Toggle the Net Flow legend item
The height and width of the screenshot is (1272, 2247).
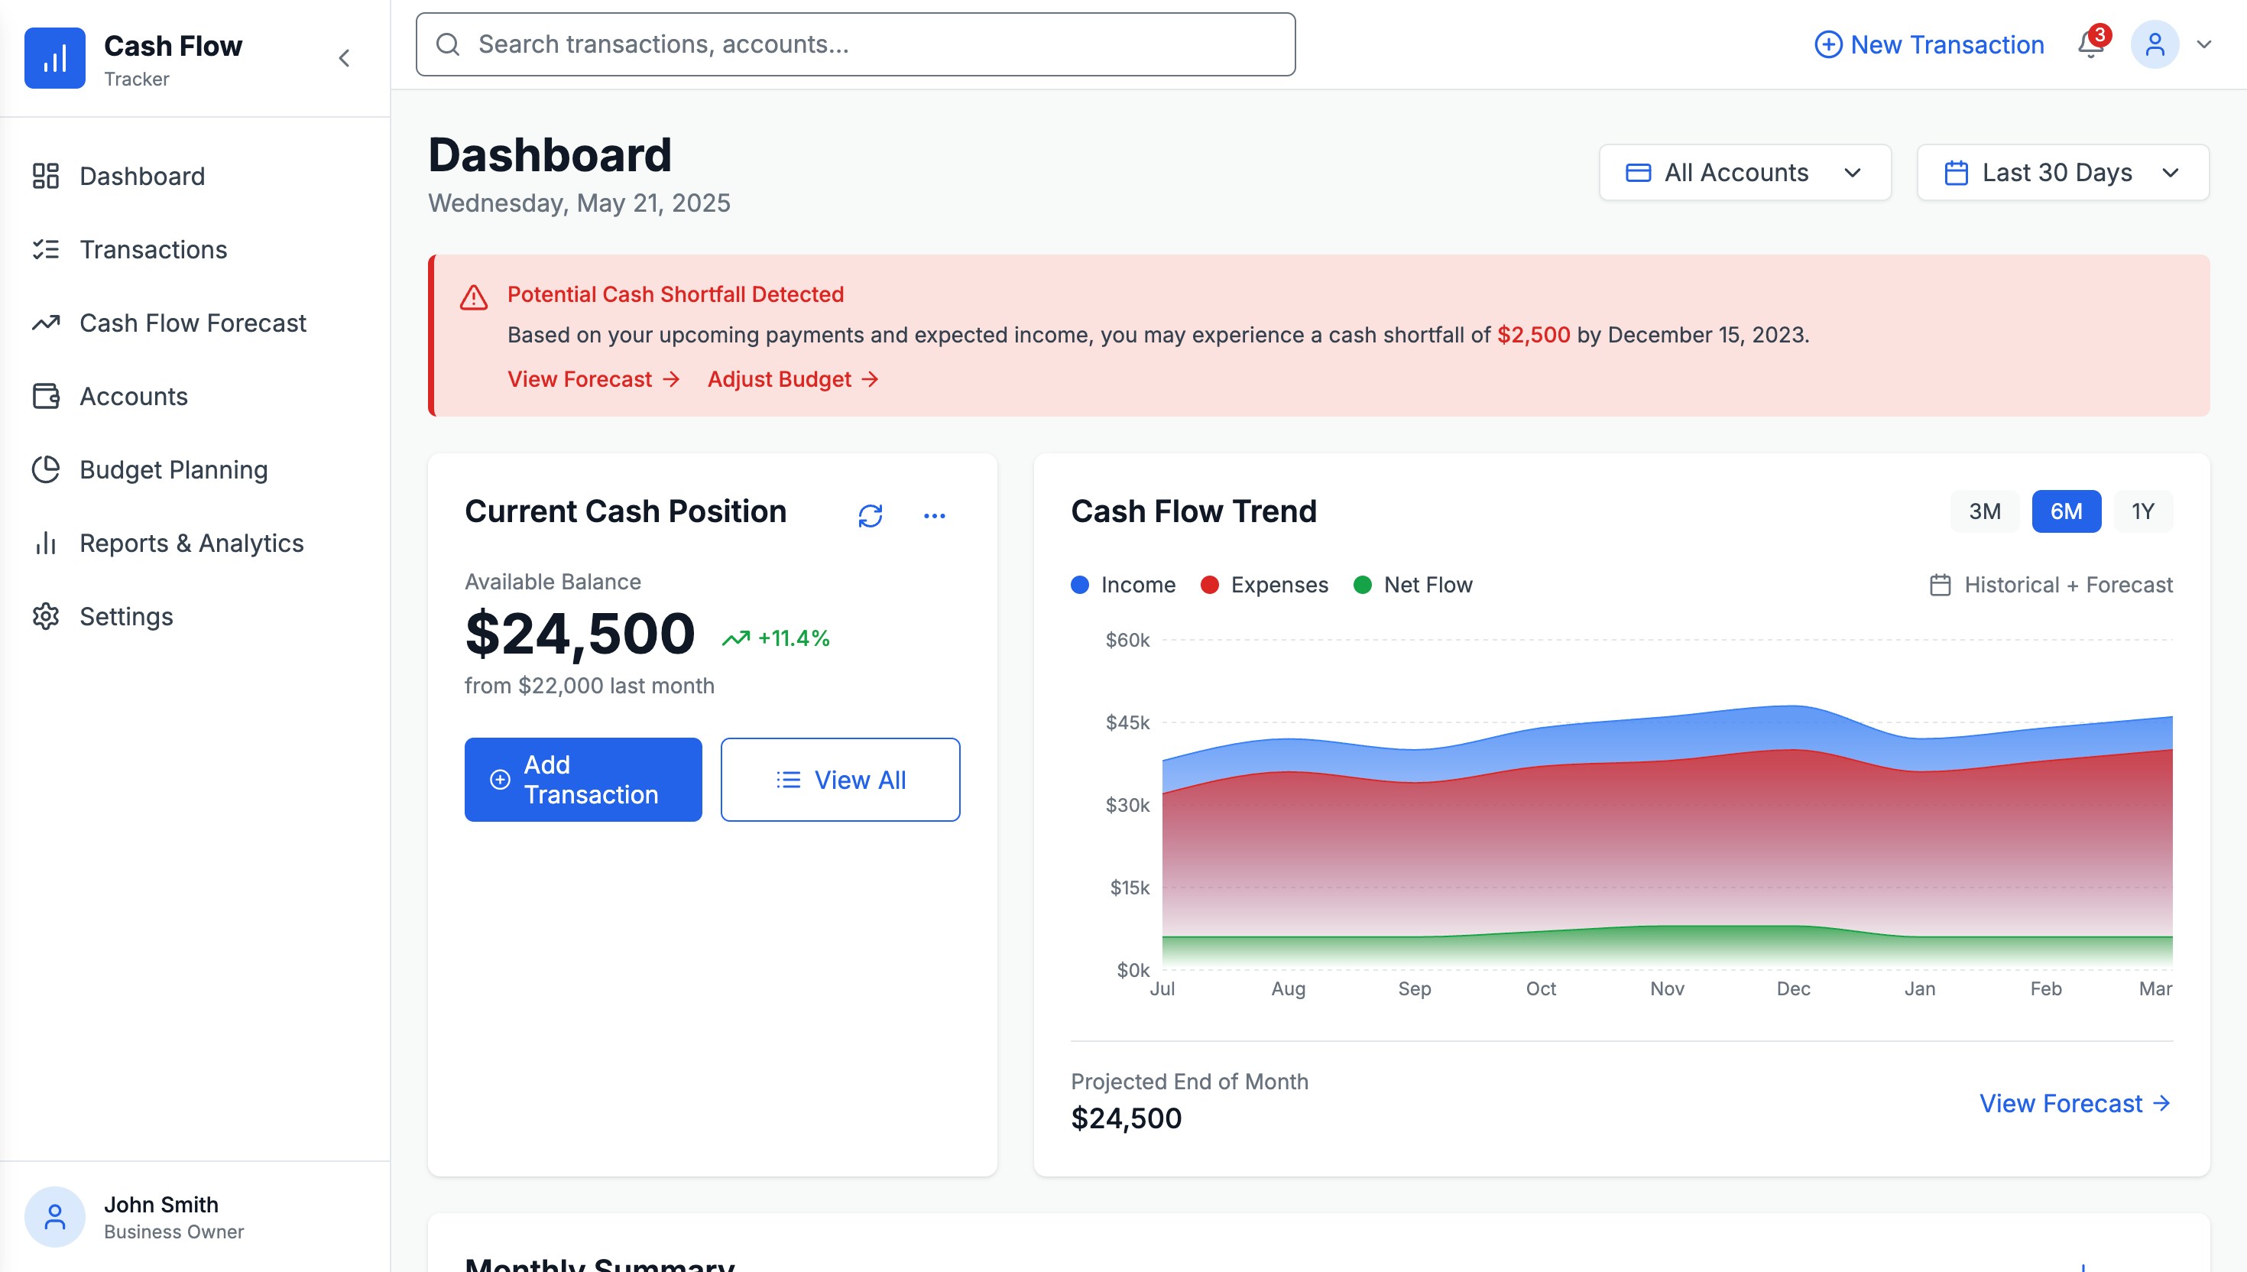[x=1411, y=583]
